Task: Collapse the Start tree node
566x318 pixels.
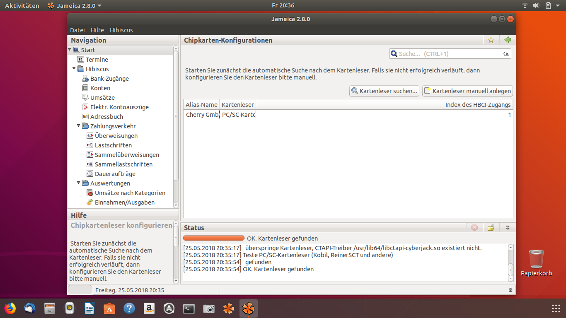Action: pyautogui.click(x=70, y=50)
